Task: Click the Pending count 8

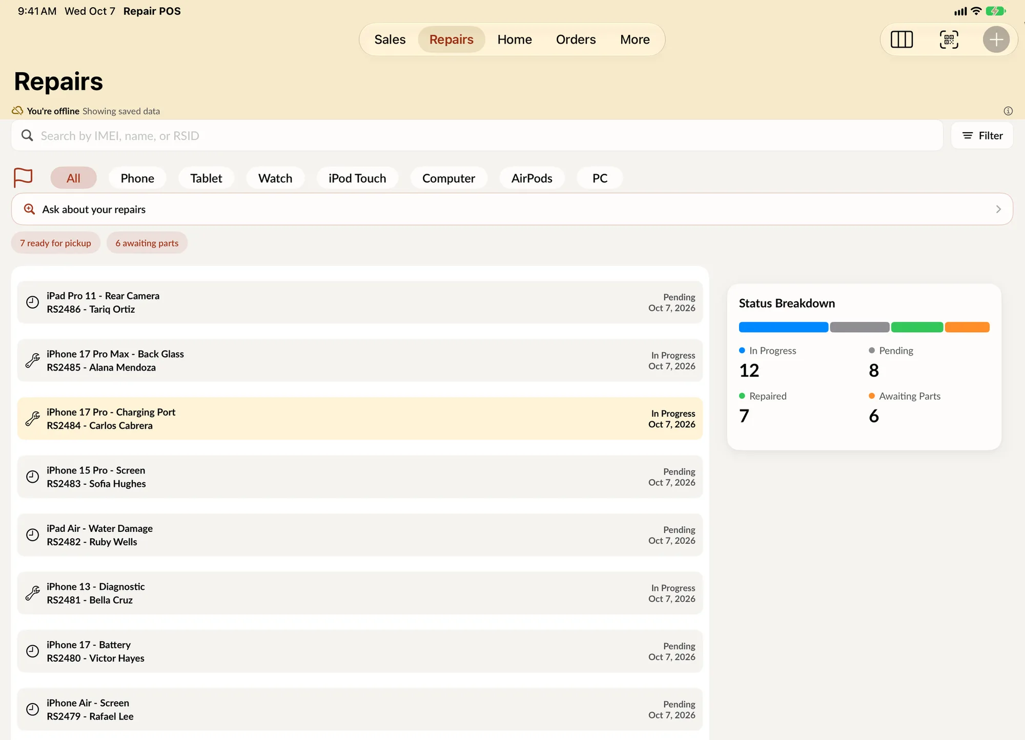Action: 874,370
